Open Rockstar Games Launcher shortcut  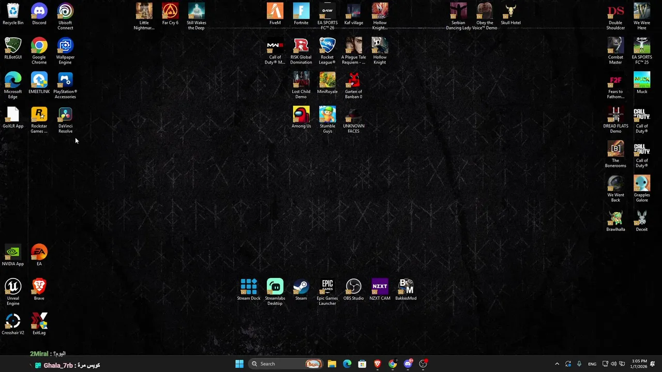click(39, 120)
